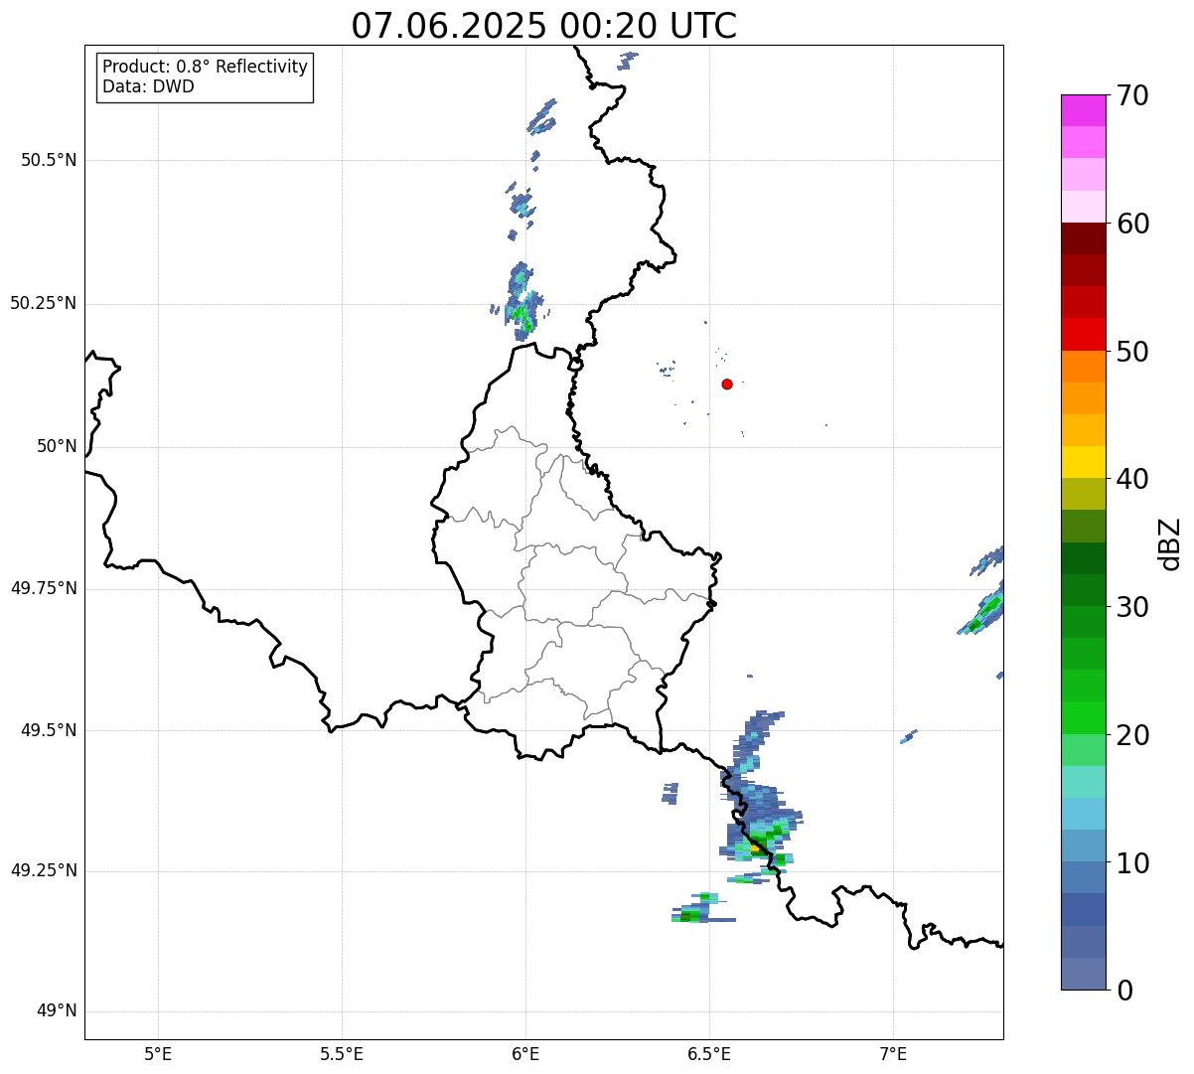Click the "Product: 0.8° Reflectivity" legend text
The height and width of the screenshot is (1074, 1194).
[x=206, y=67]
